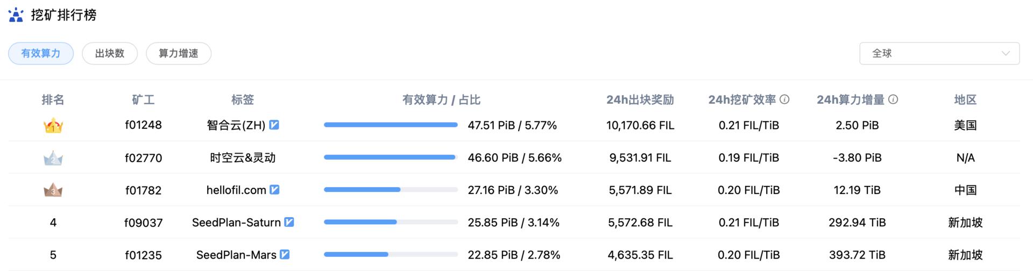Switch to the 出块数 ranking
Image resolution: width=1033 pixels, height=273 pixels.
(x=110, y=53)
